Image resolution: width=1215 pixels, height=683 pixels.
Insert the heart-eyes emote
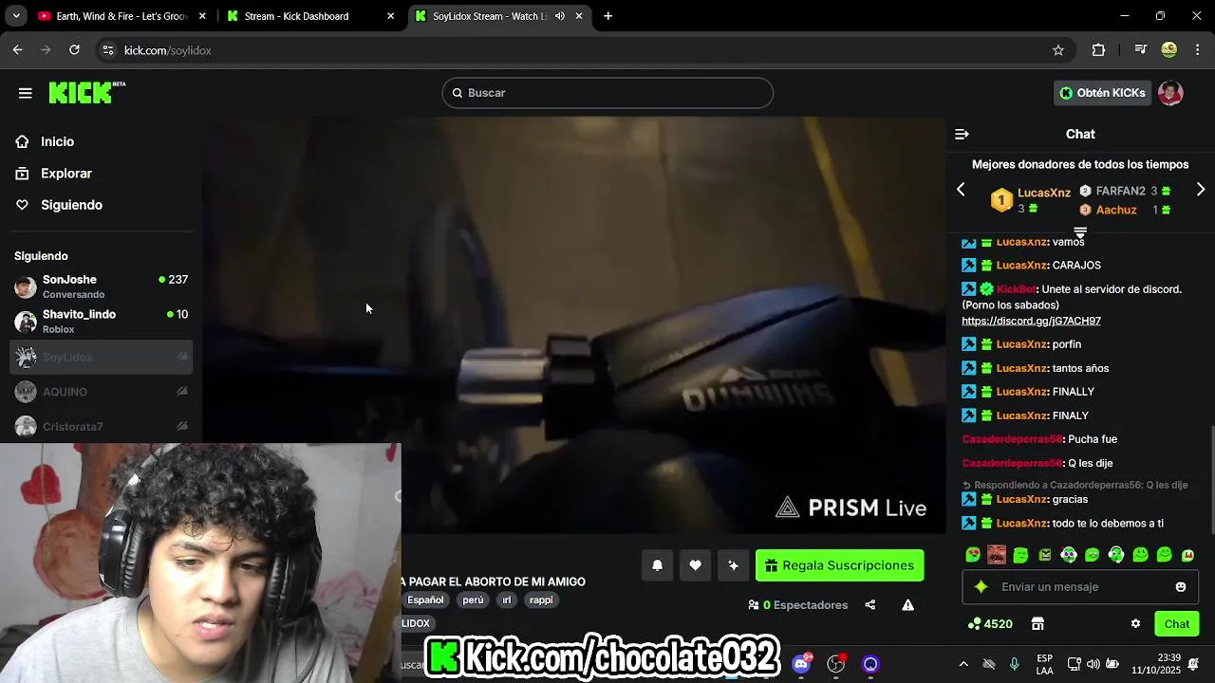point(973,555)
